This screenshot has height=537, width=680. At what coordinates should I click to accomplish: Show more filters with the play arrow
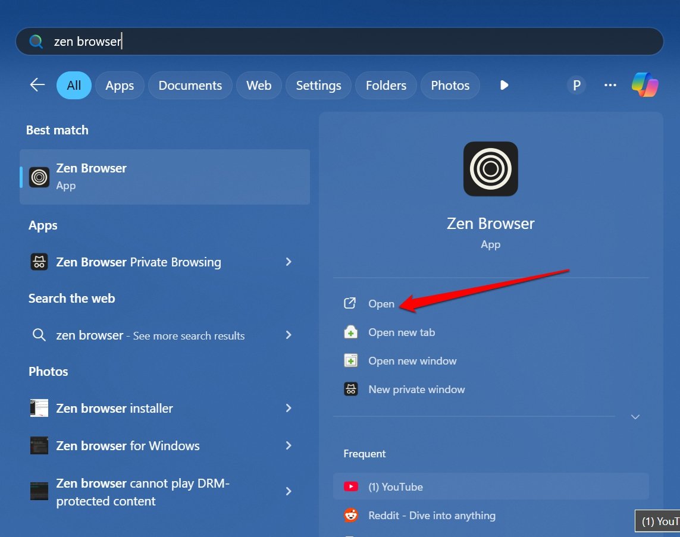tap(504, 85)
